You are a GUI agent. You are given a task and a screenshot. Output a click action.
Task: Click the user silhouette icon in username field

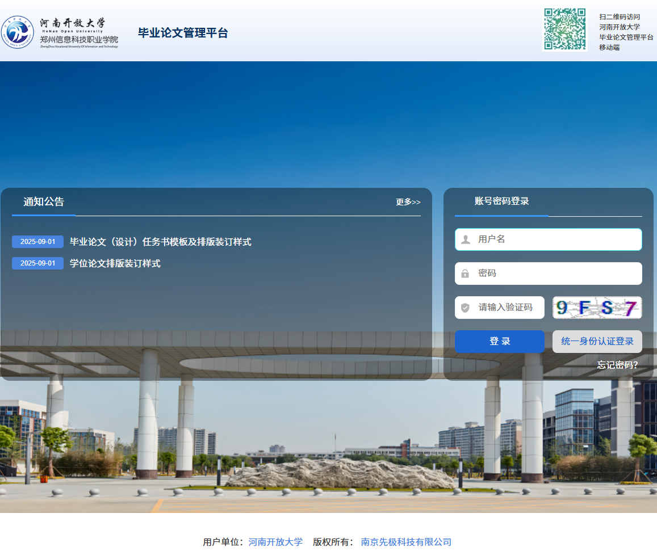pyautogui.click(x=466, y=239)
